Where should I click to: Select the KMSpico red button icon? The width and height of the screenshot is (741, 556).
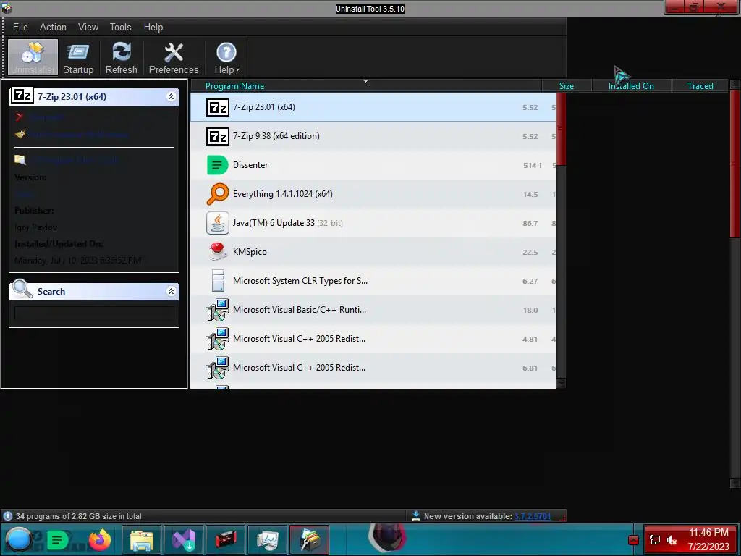(x=217, y=251)
